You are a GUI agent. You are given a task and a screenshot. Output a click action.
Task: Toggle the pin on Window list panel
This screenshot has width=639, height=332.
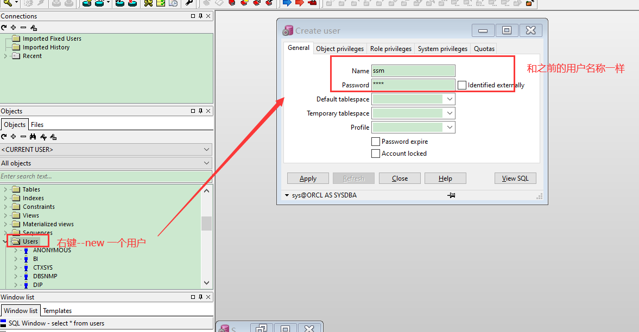coord(200,297)
